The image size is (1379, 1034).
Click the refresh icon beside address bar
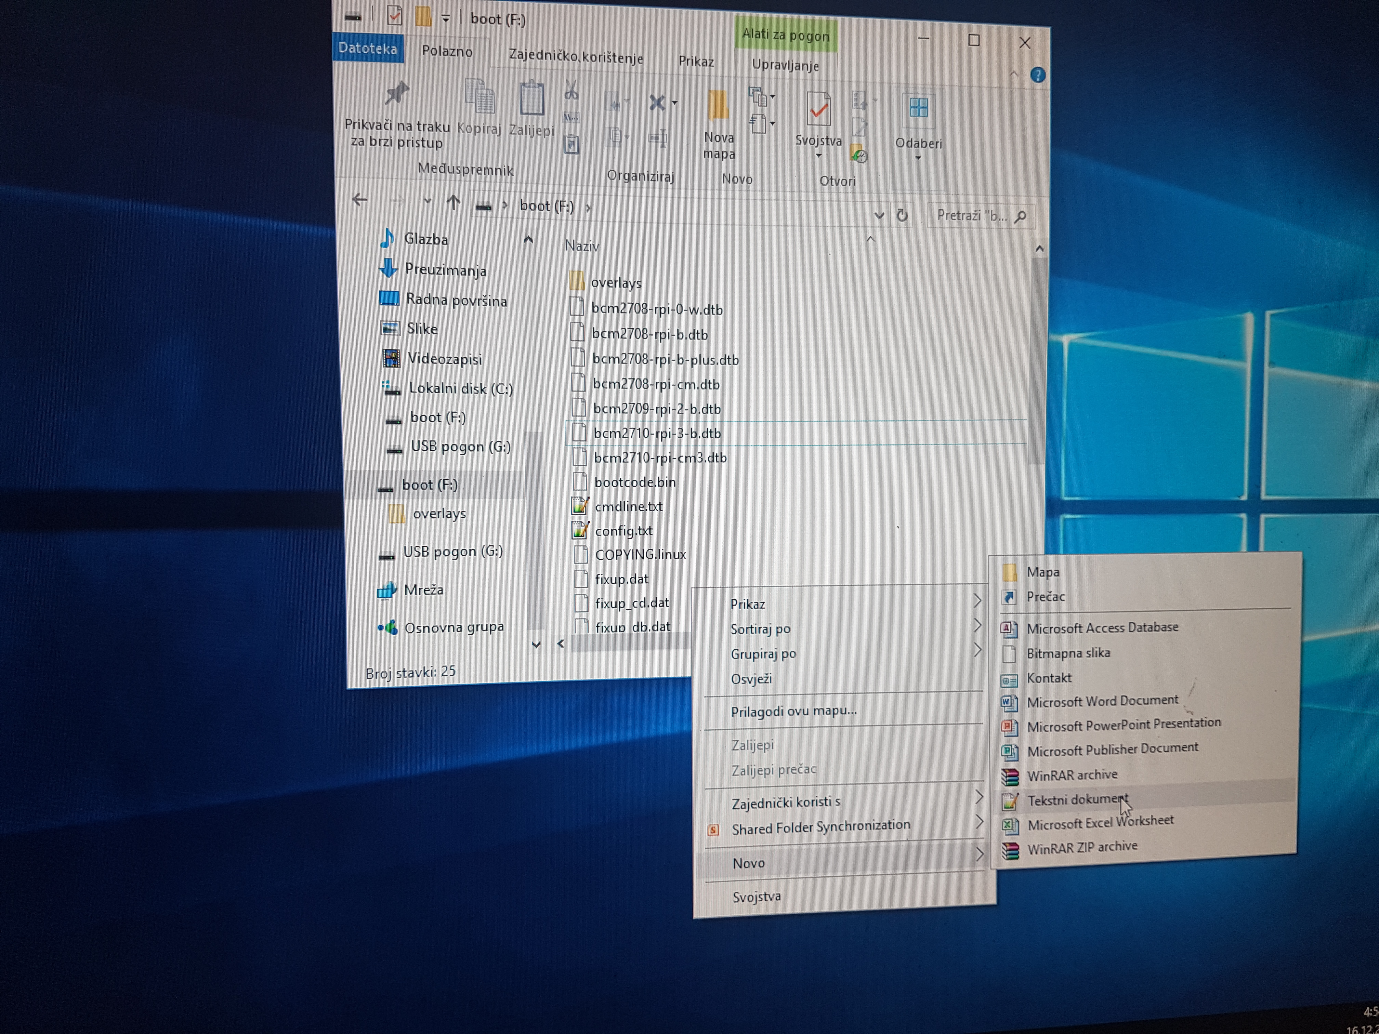pos(902,216)
